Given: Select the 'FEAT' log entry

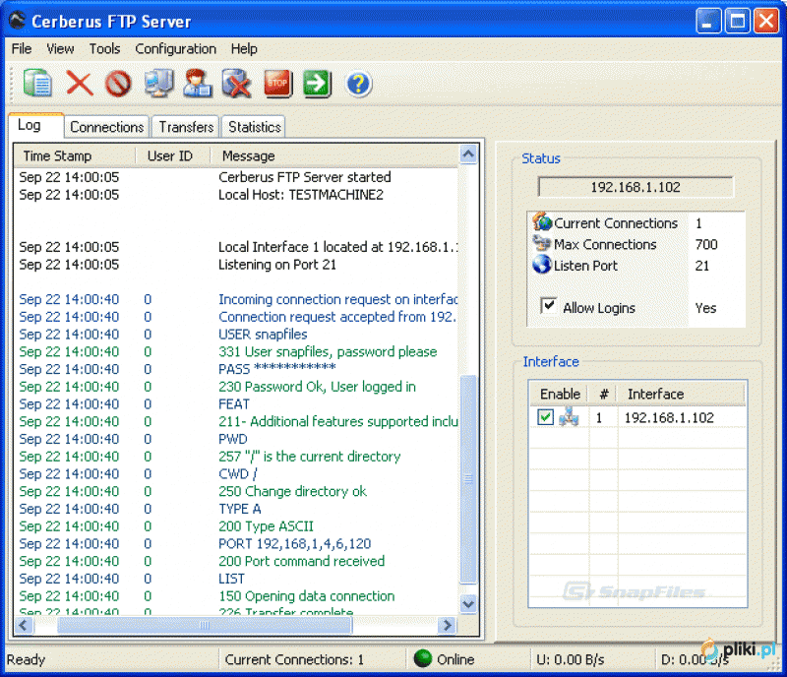Looking at the screenshot, I should click(236, 403).
